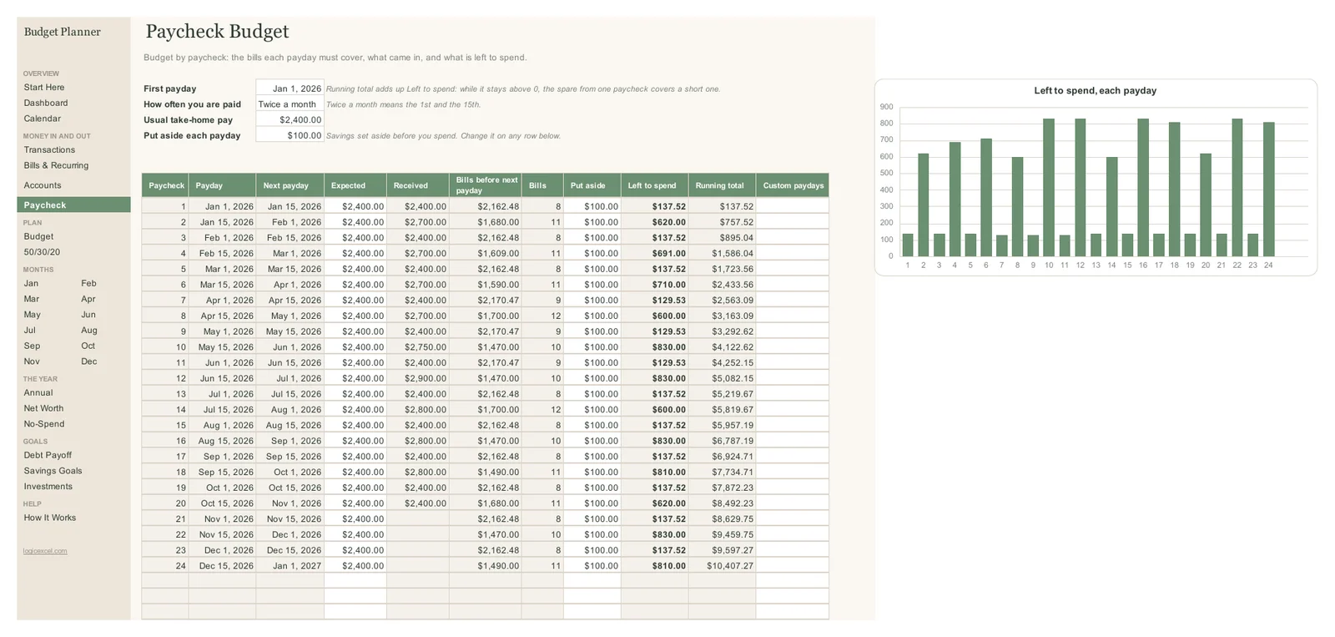
Task: Open the Investments sheet
Action: click(48, 487)
